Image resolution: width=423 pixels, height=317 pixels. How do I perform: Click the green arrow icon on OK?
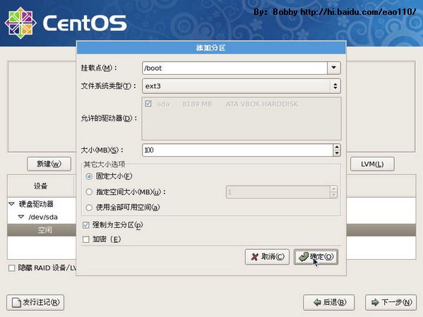tap(304, 257)
